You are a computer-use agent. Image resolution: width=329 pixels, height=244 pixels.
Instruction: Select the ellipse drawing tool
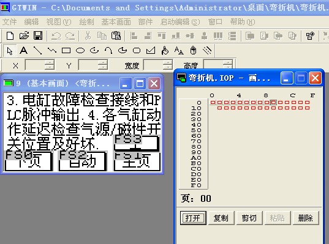[80, 51]
